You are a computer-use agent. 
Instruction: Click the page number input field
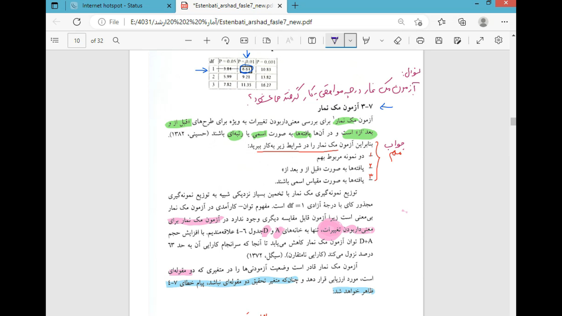pos(77,40)
